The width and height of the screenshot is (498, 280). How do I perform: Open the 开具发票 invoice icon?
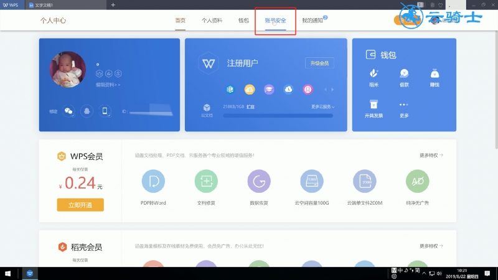pyautogui.click(x=374, y=104)
